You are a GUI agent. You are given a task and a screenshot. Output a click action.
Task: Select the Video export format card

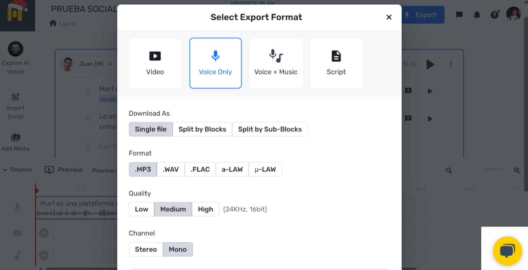(x=155, y=63)
